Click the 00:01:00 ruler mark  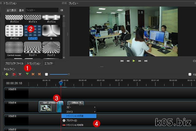click(101, 80)
